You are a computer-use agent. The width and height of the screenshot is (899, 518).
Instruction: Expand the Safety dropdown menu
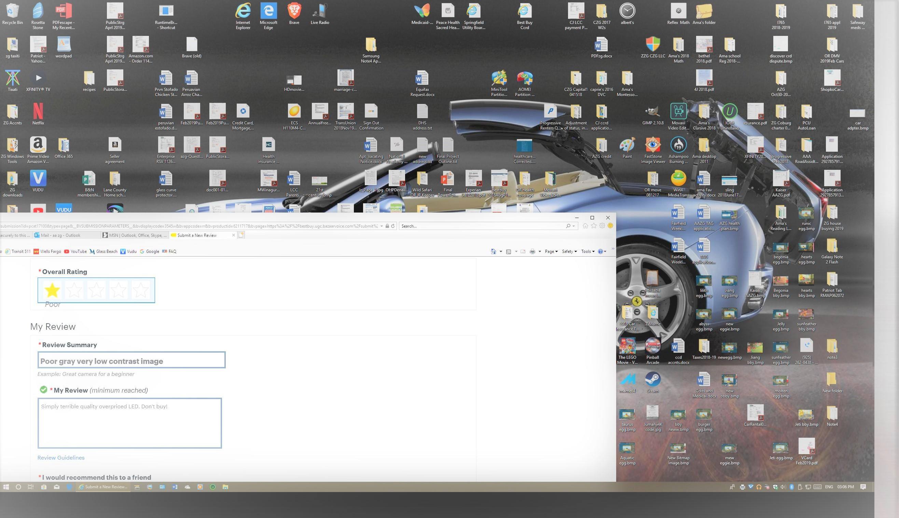point(569,251)
